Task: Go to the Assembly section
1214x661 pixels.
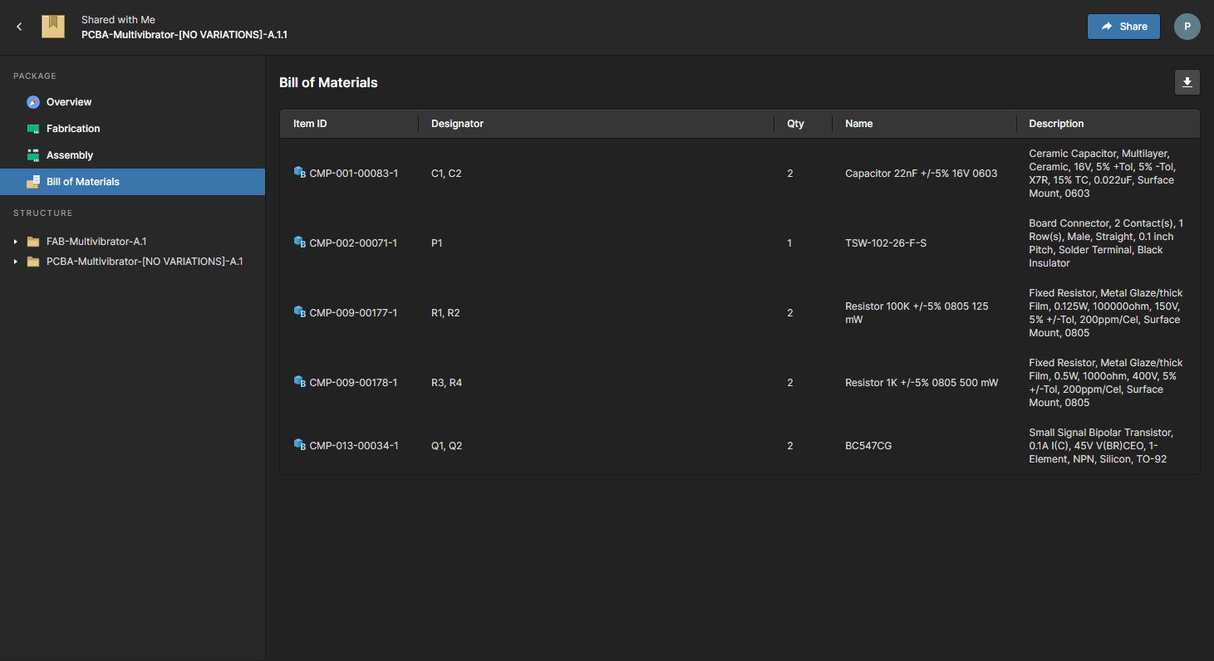Action: click(70, 155)
